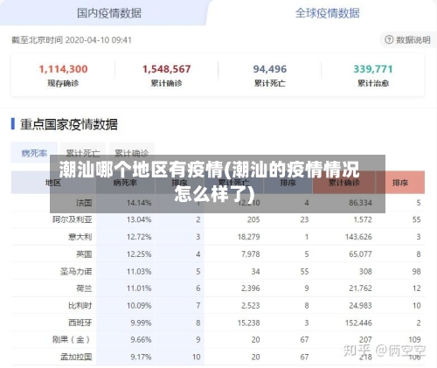The height and width of the screenshot is (368, 437).
Task: Click the 1,114,300 现存确诊 figure
Action: pyautogui.click(x=63, y=69)
